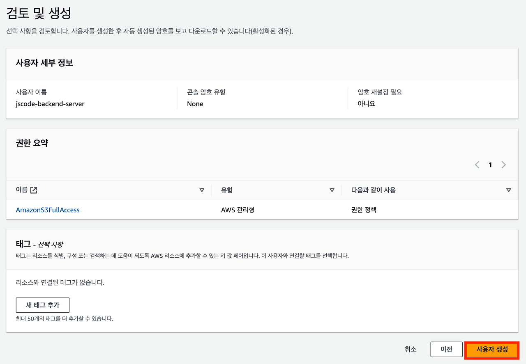Select the user name jscode-backend-server text
526x364 pixels.
click(x=50, y=104)
